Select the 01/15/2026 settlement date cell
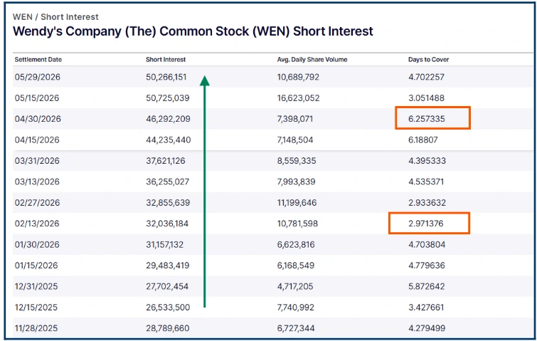Viewport: 537px width, 341px height. pyautogui.click(x=36, y=266)
